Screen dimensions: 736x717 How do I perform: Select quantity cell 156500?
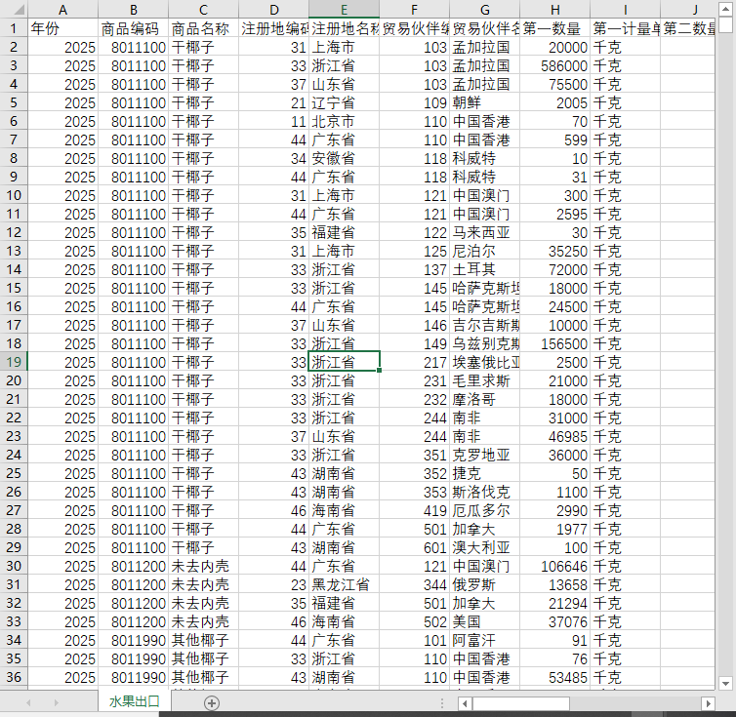[554, 343]
